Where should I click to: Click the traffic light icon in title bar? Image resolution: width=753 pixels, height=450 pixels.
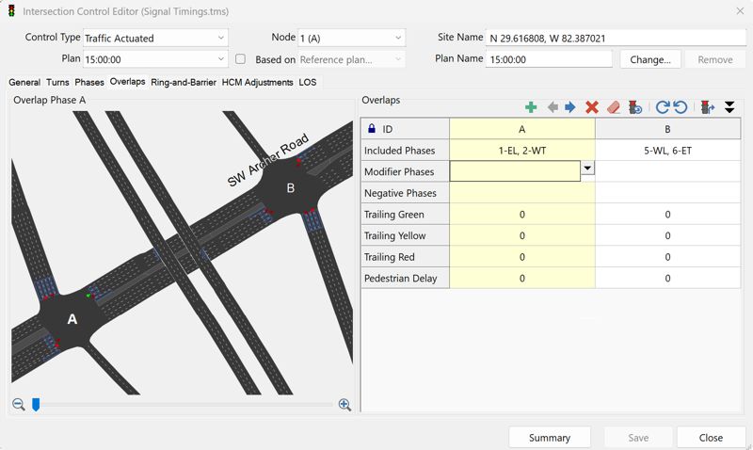pos(11,10)
